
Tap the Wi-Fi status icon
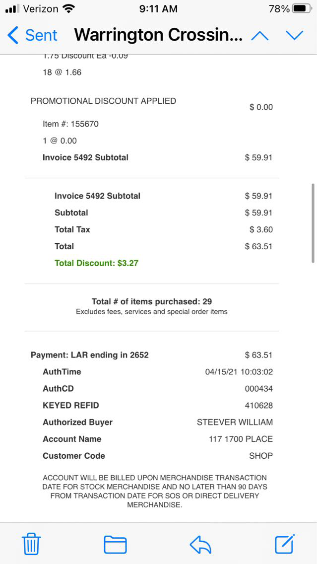pos(69,9)
